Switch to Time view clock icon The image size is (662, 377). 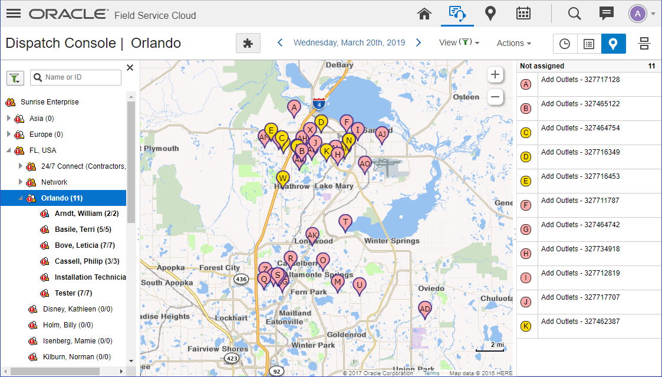click(565, 44)
